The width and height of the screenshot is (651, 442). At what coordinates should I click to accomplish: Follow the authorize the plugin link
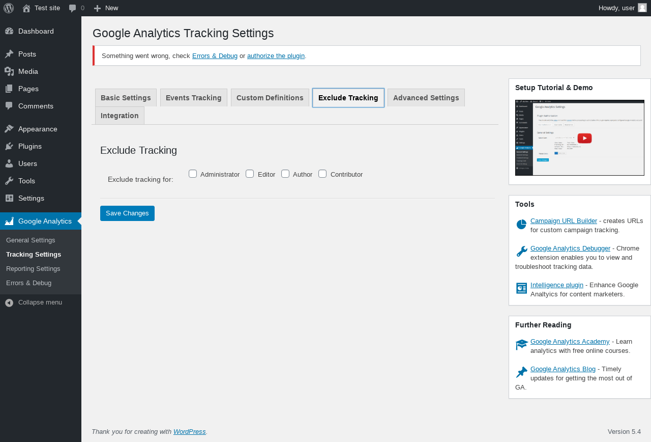pyautogui.click(x=276, y=56)
